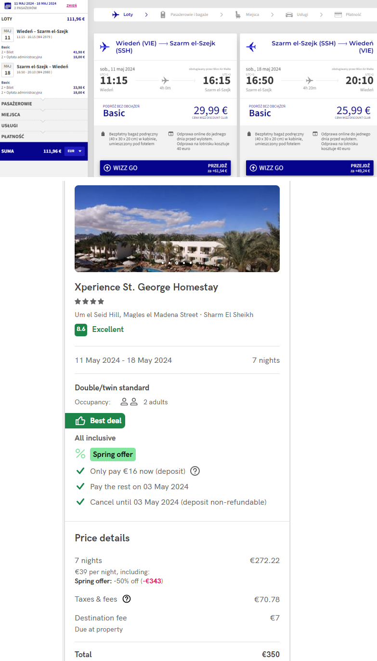
Task: Click the Usługi services icon
Action: click(x=289, y=15)
